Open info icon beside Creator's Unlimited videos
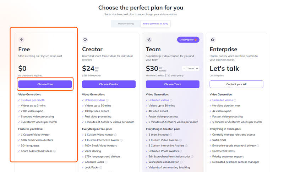Viewport: 284px width, 172px height. pos(107,100)
